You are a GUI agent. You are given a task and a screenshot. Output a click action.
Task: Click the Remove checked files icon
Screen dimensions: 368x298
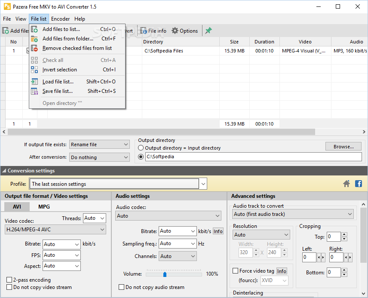[x=34, y=48]
